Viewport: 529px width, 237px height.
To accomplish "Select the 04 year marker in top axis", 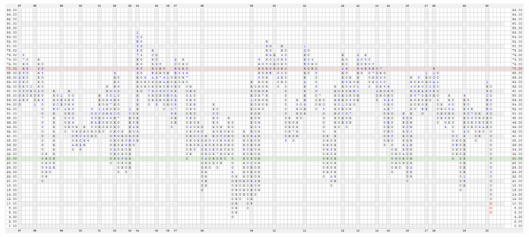I will point(138,6).
